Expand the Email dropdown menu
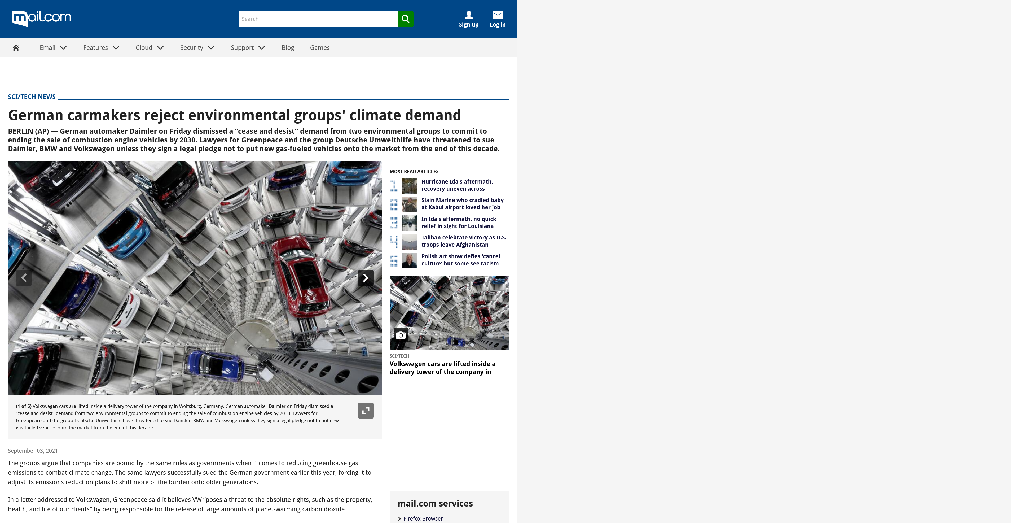1011x523 pixels. tap(53, 47)
